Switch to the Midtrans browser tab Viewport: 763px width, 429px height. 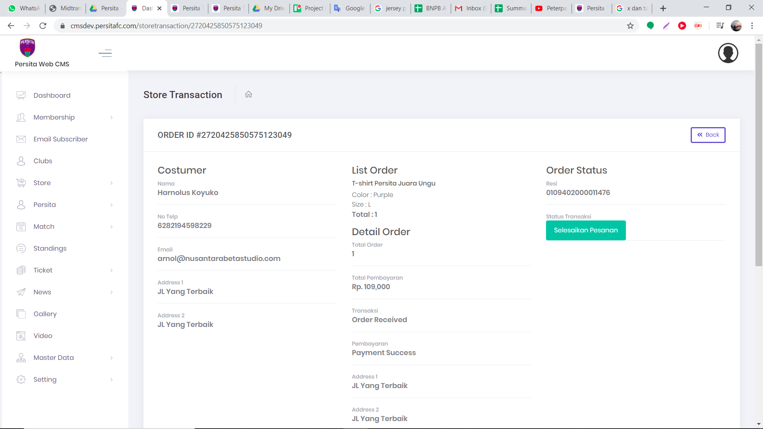pyautogui.click(x=66, y=8)
